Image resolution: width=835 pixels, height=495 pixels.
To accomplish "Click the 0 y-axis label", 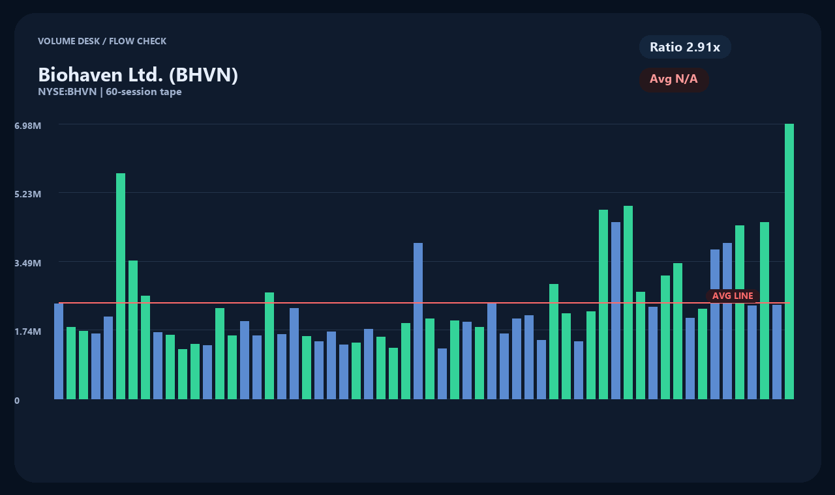I will [17, 401].
